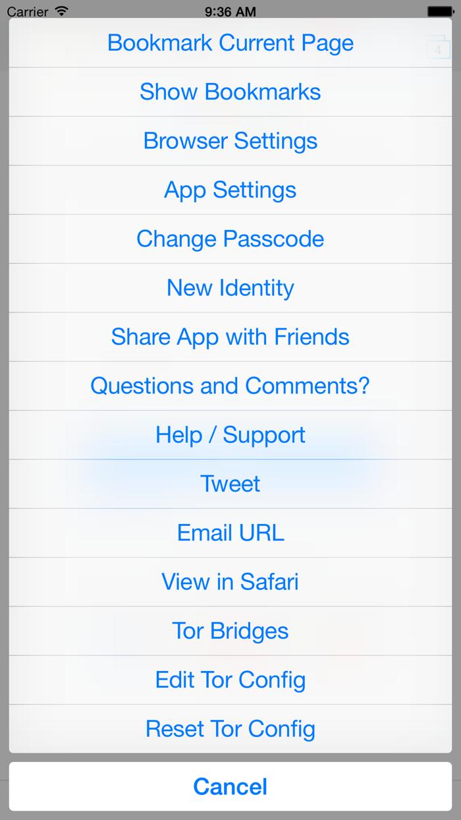The height and width of the screenshot is (820, 461).
Task: Open Questions and Comments
Action: pos(230,386)
